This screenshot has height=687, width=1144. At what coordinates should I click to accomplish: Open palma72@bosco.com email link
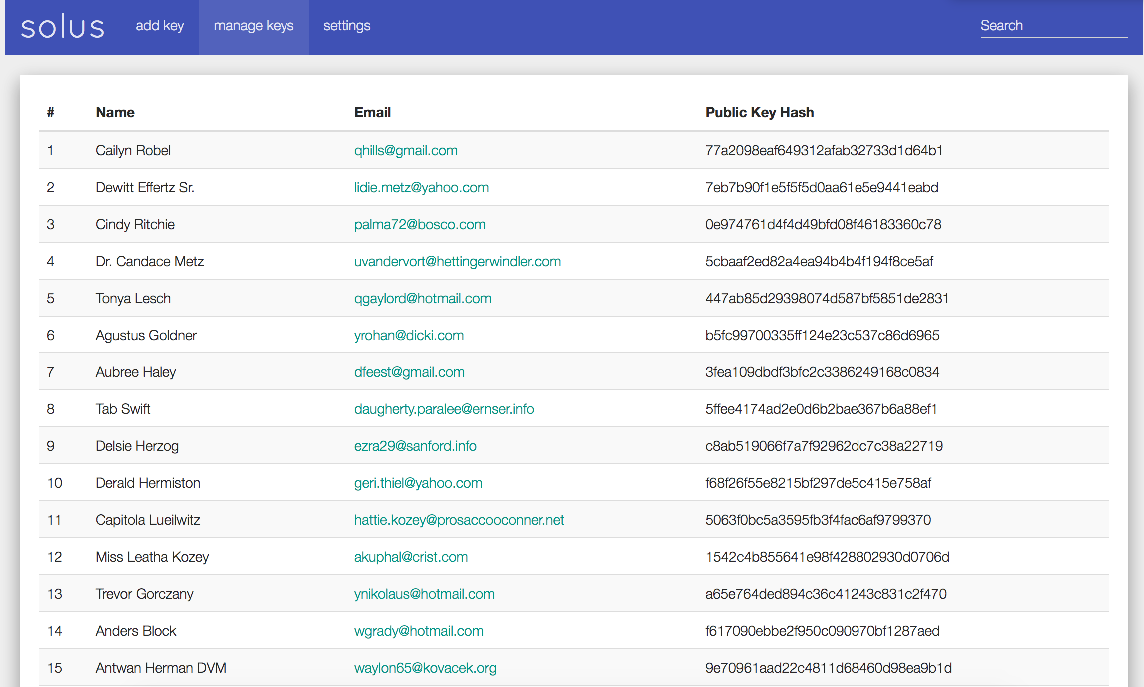pyautogui.click(x=420, y=224)
